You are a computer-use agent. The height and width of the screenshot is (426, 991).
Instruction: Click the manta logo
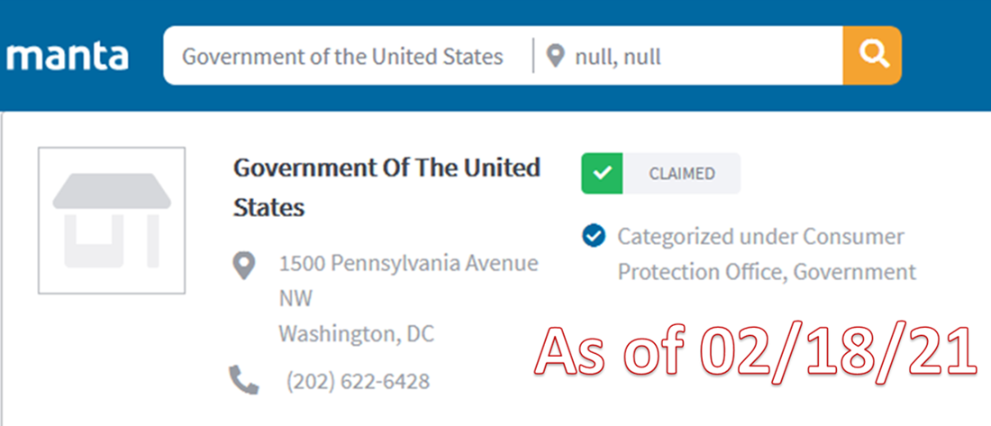click(x=68, y=56)
